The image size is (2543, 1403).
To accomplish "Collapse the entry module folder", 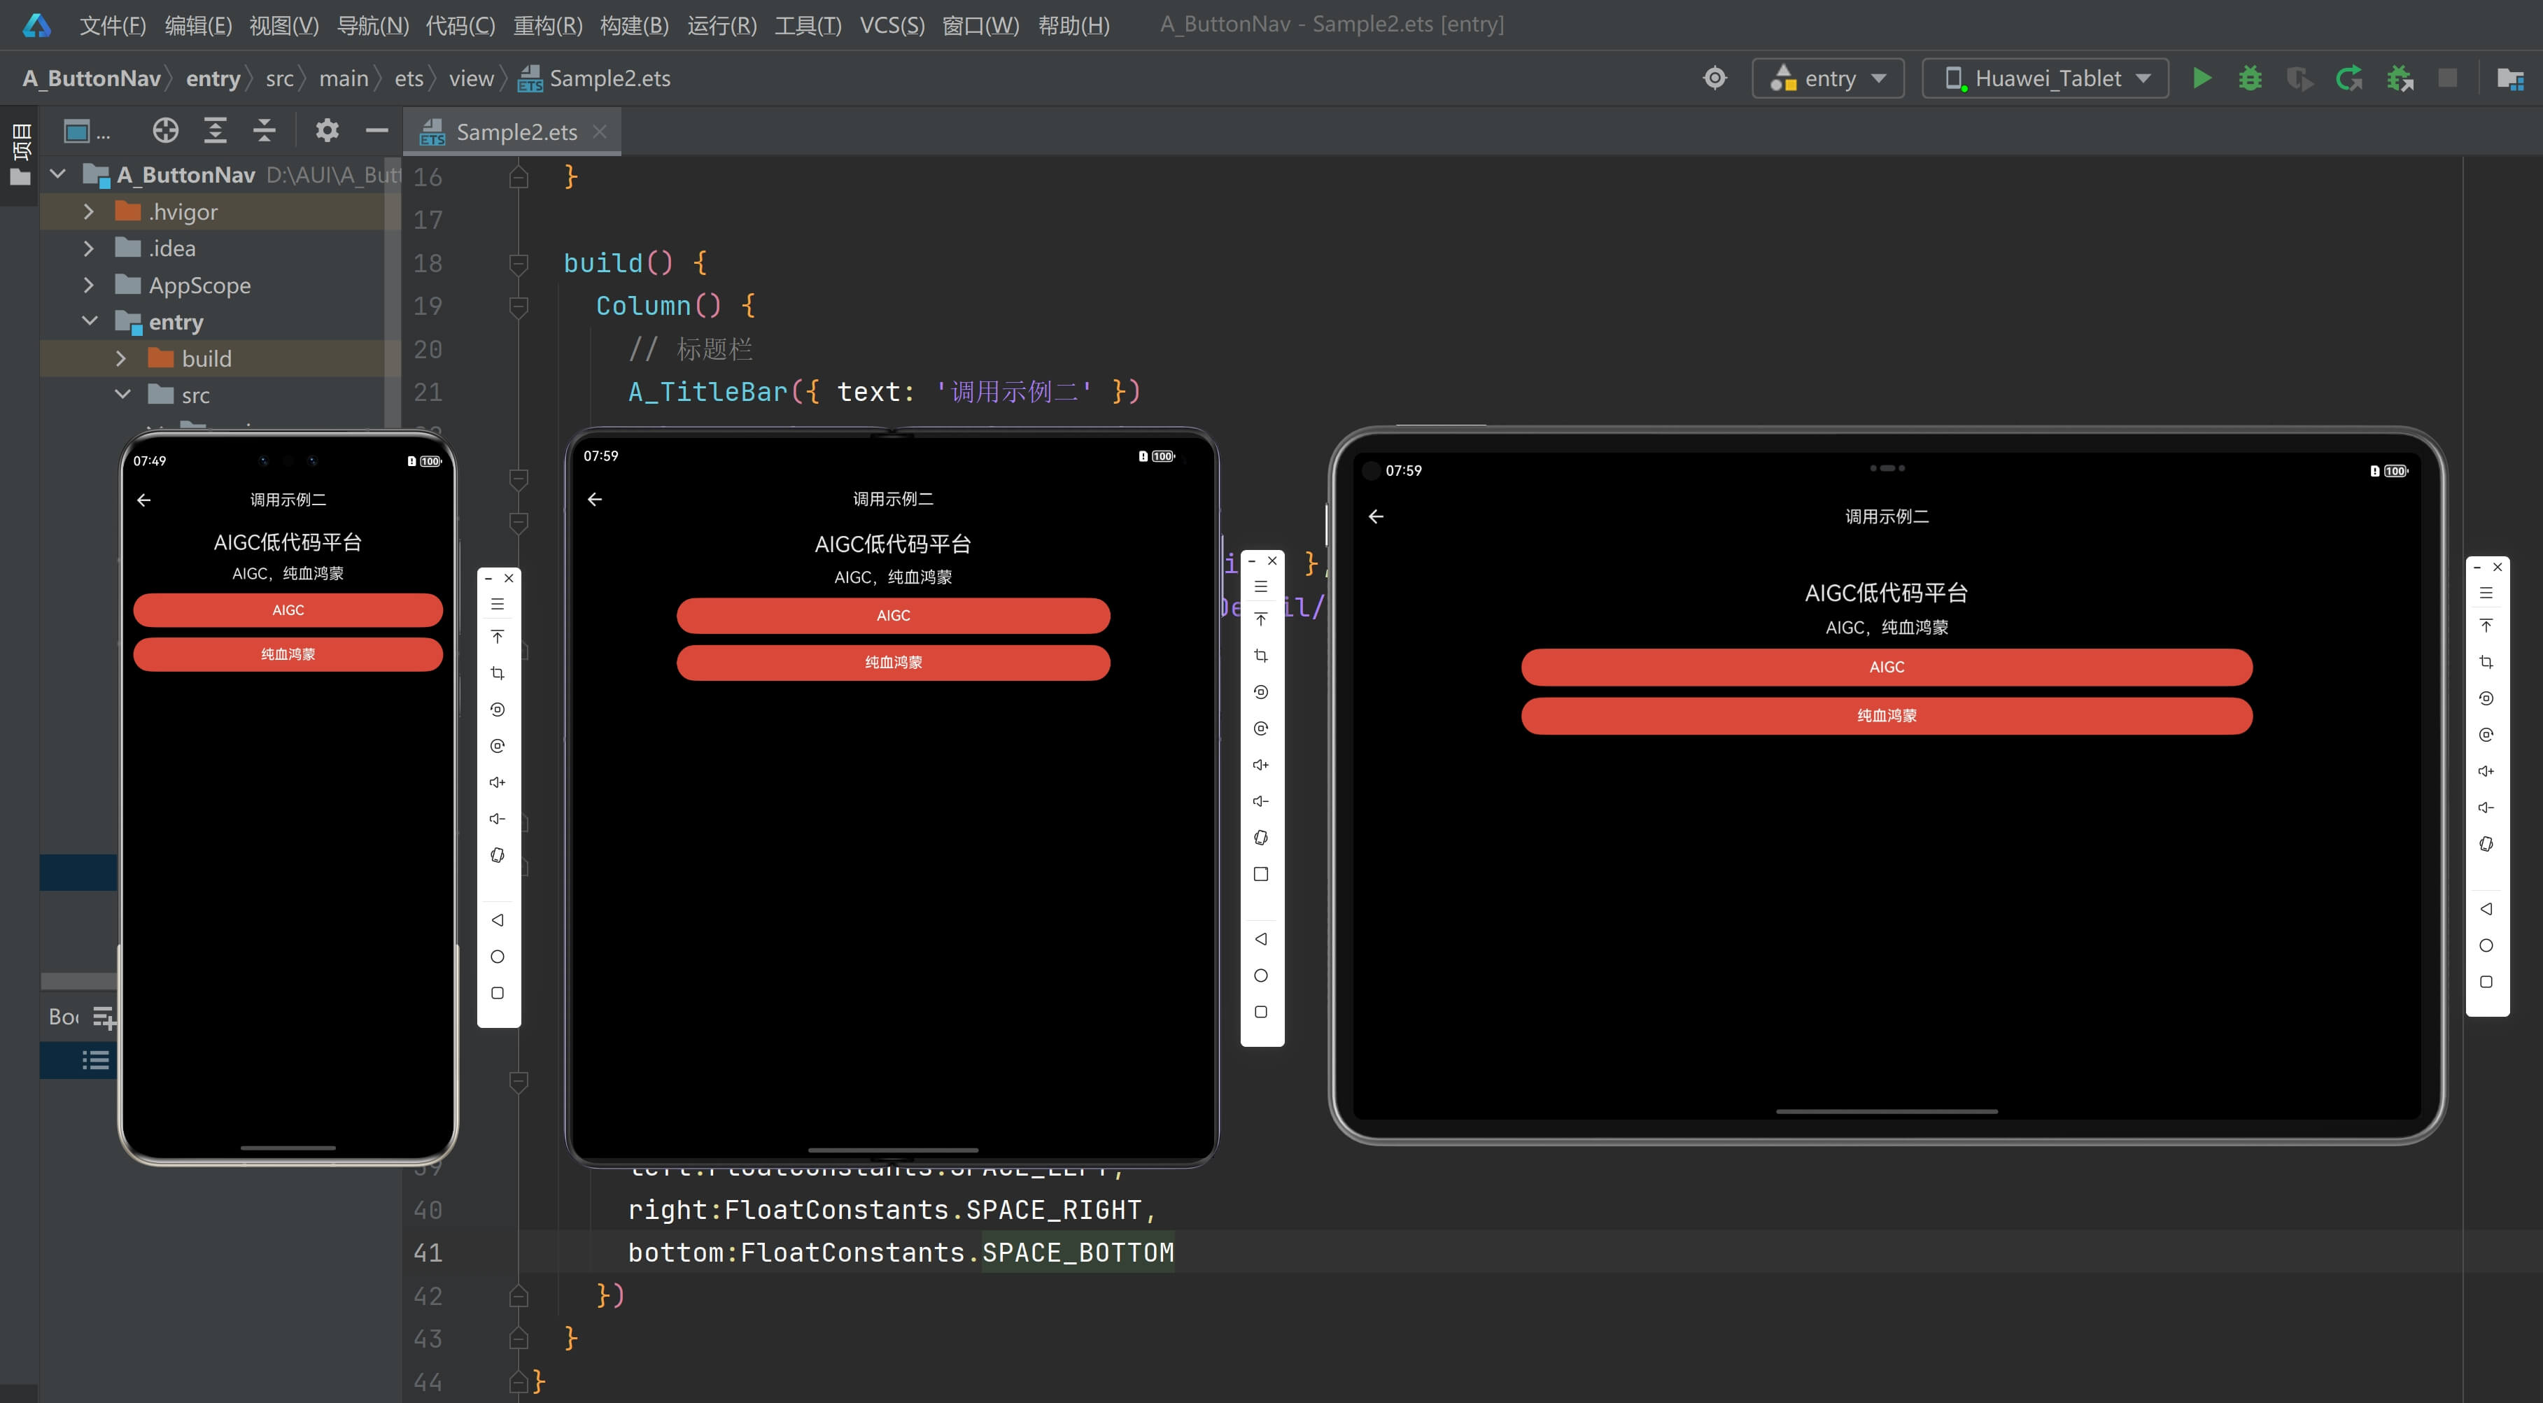I will coord(89,322).
